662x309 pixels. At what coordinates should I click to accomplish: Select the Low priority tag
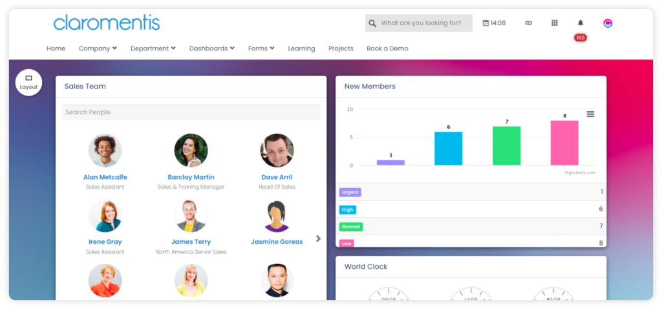[x=347, y=244]
